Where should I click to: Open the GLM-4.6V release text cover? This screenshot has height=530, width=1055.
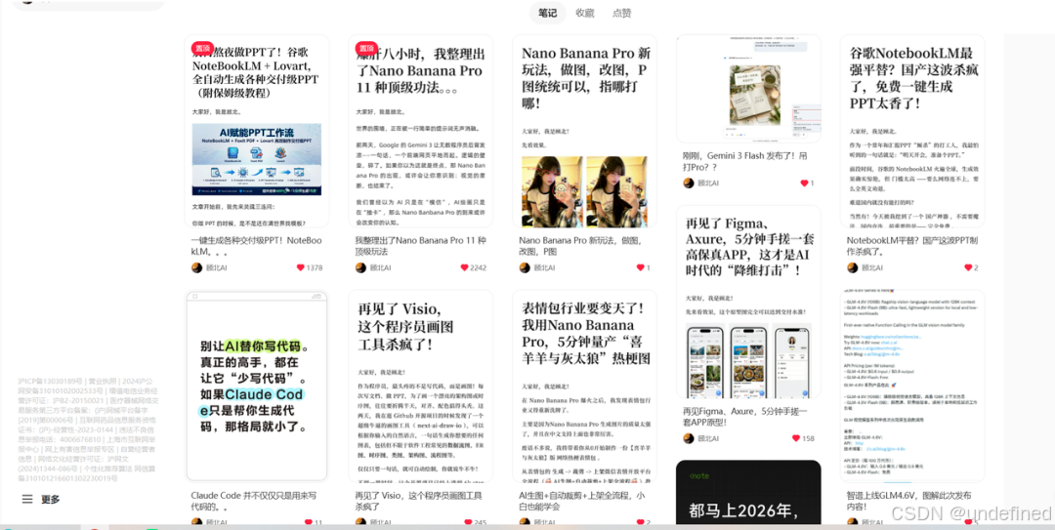(x=912, y=387)
